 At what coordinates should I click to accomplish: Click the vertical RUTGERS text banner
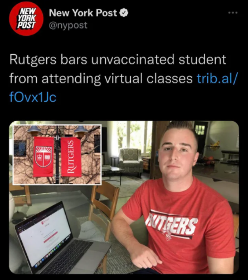pos(71,157)
